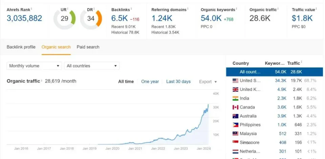This screenshot has width=325, height=159.
Task: Click the info icon on Traffic column header
Action: click(x=301, y=62)
